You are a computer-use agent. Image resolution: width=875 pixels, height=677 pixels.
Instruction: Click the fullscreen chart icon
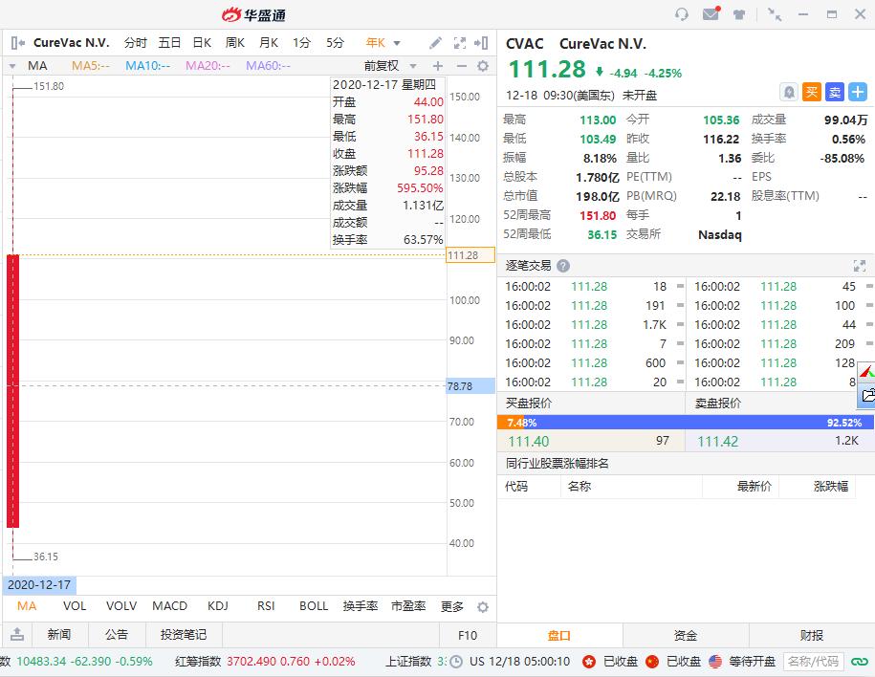[460, 43]
